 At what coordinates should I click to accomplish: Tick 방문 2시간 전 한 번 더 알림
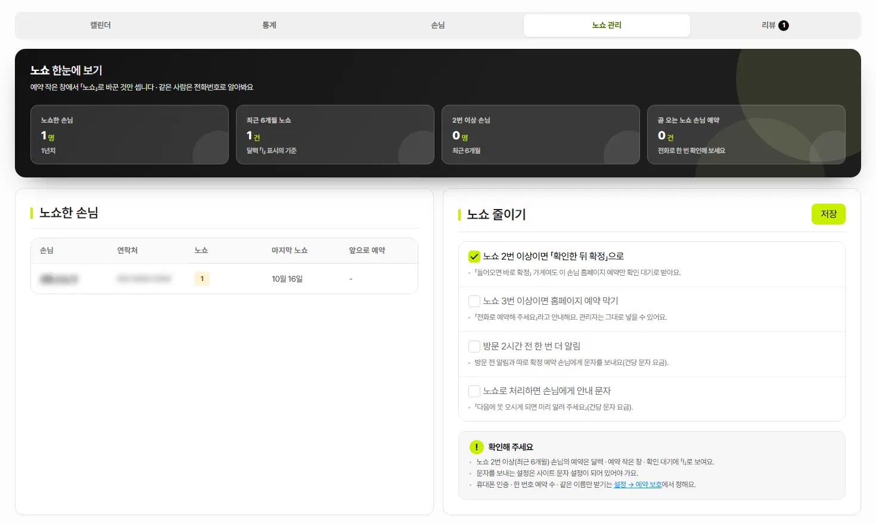474,347
